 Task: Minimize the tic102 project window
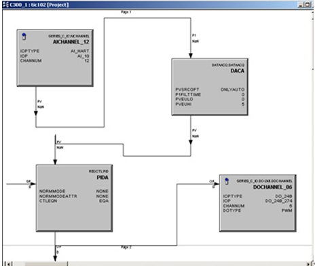(x=301, y=5)
